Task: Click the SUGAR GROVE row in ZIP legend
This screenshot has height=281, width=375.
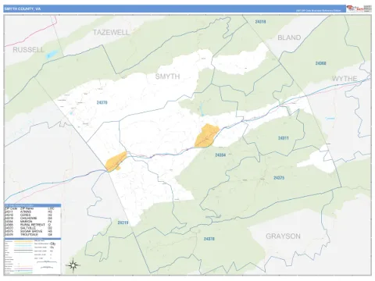Action: 28,231
